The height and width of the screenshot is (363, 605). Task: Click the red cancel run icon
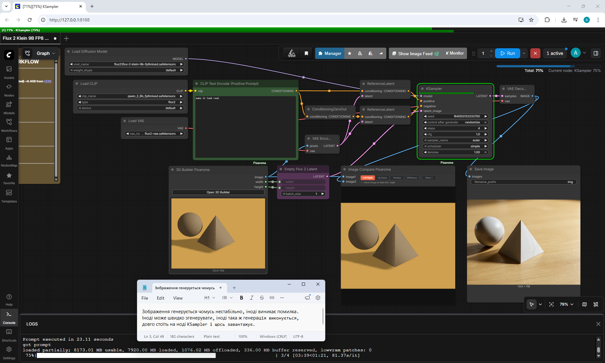click(x=535, y=53)
